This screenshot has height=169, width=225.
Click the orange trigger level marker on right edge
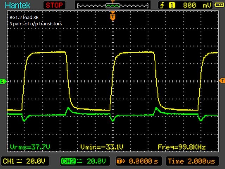coord(222,81)
